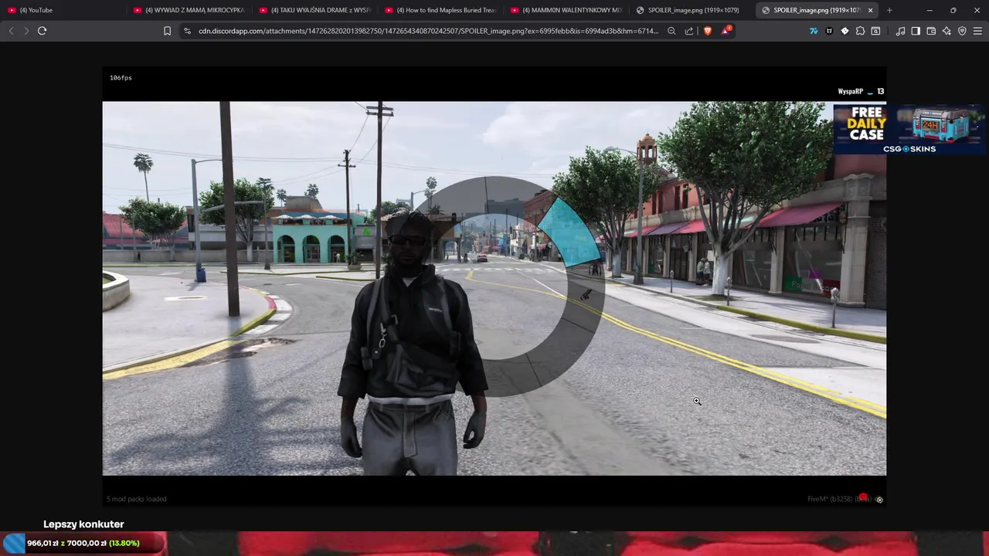Open the blue 7tv extension icon
Viewport: 989px width, 556px height.
(x=814, y=31)
